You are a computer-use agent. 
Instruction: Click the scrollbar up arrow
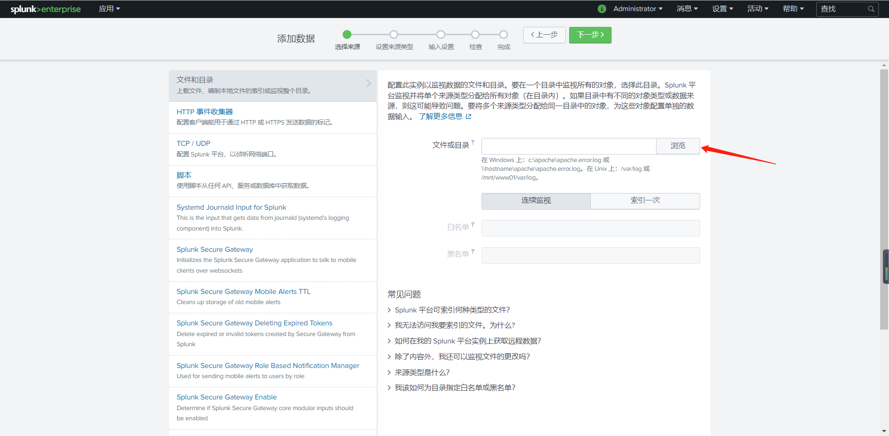(x=884, y=65)
